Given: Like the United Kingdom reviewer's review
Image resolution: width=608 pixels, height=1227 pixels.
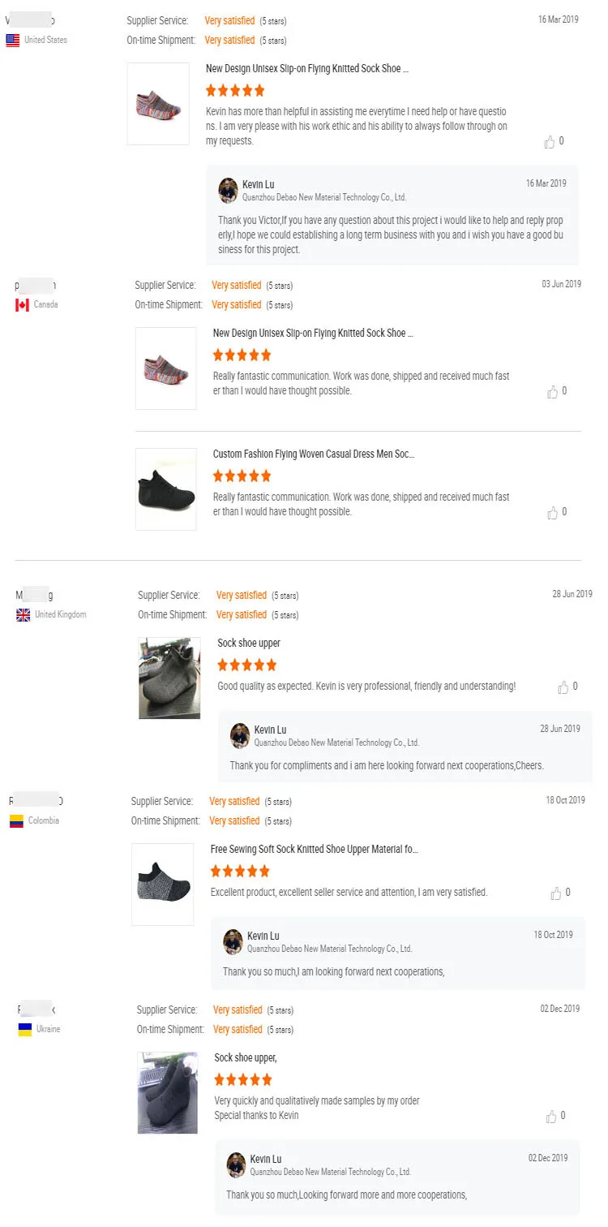Looking at the screenshot, I should (563, 687).
